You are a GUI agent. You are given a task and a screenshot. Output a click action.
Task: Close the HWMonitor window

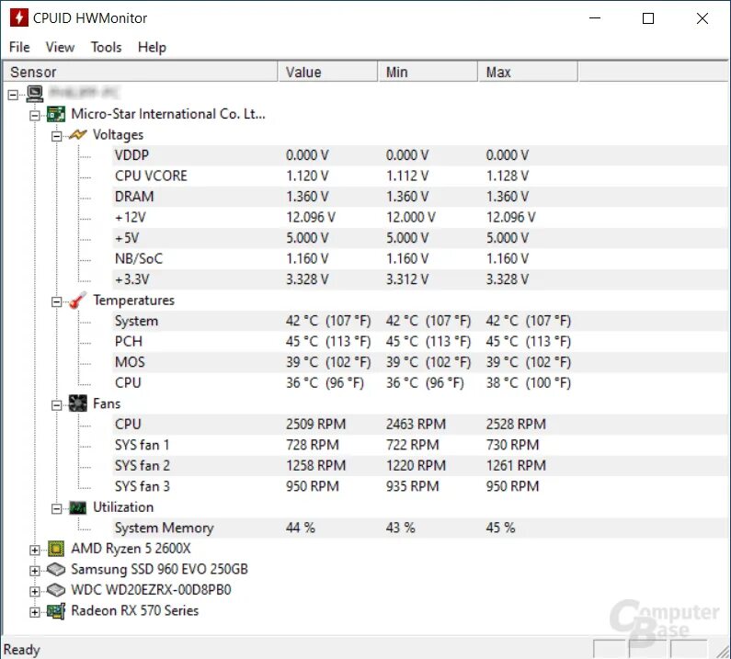702,18
